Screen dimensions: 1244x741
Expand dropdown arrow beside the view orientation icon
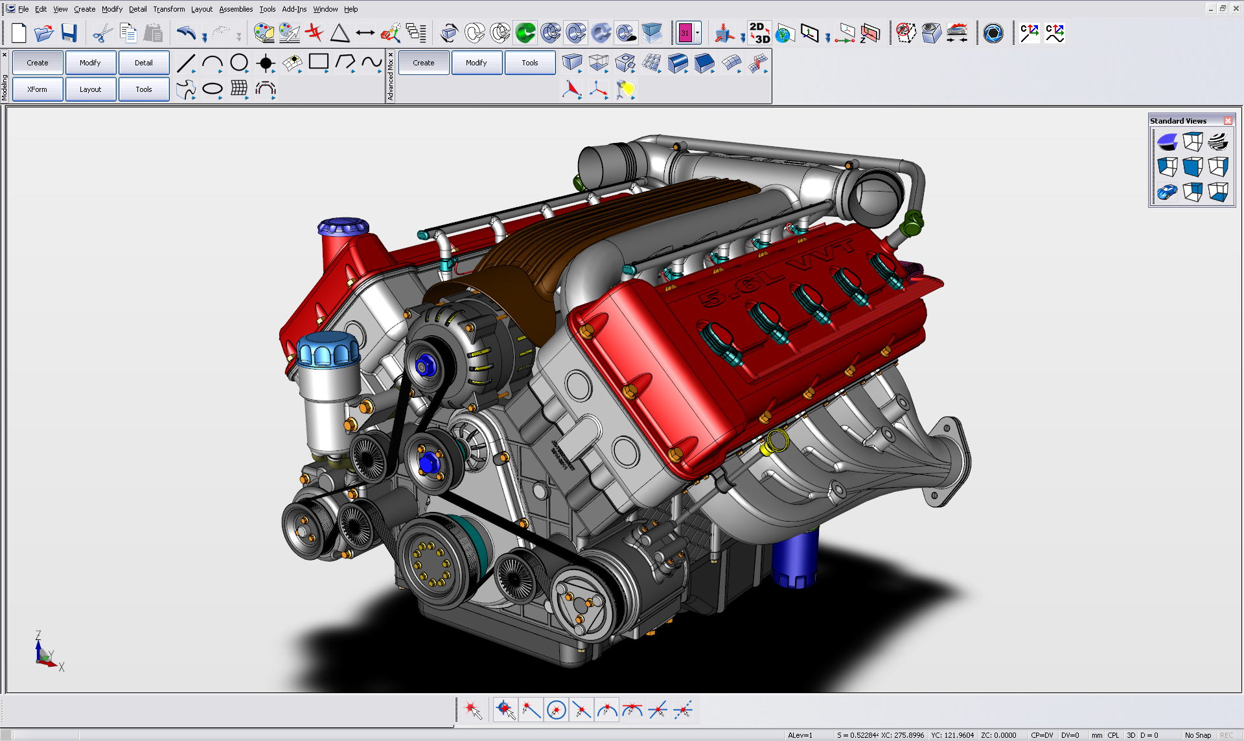pos(743,37)
